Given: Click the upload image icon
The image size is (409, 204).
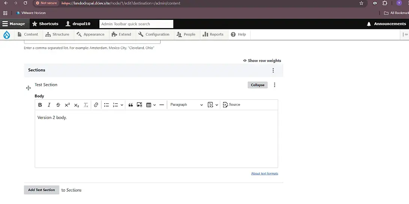Looking at the screenshot, I should pyautogui.click(x=140, y=105).
